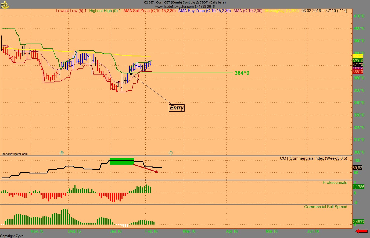Click the golden sextant application icon
The image size is (370, 238).
click(x=5, y=5)
